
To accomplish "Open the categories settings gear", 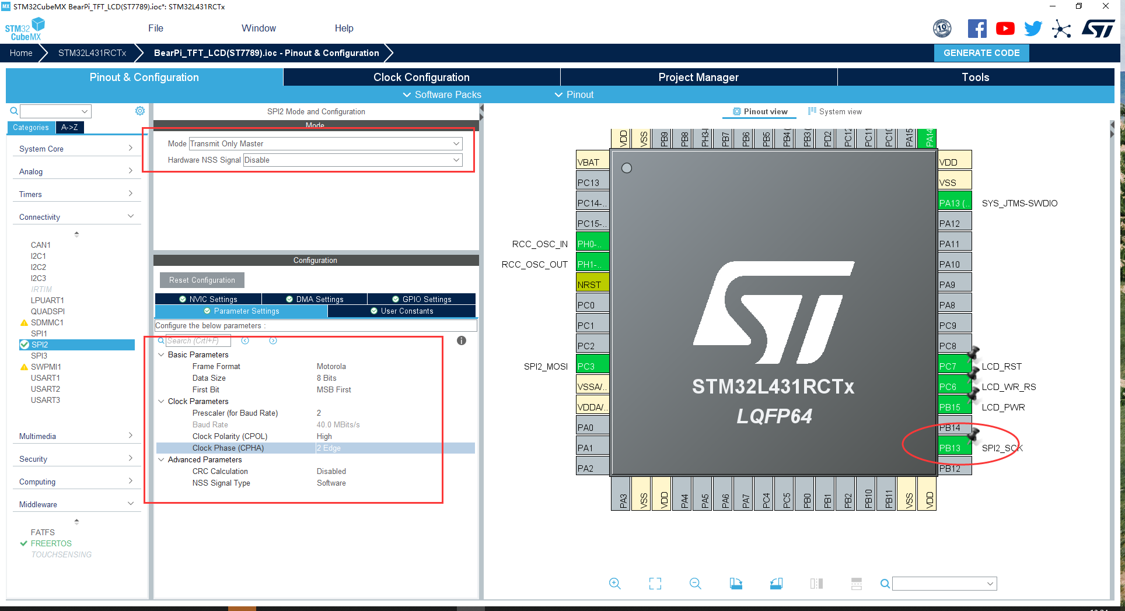I will pos(140,111).
